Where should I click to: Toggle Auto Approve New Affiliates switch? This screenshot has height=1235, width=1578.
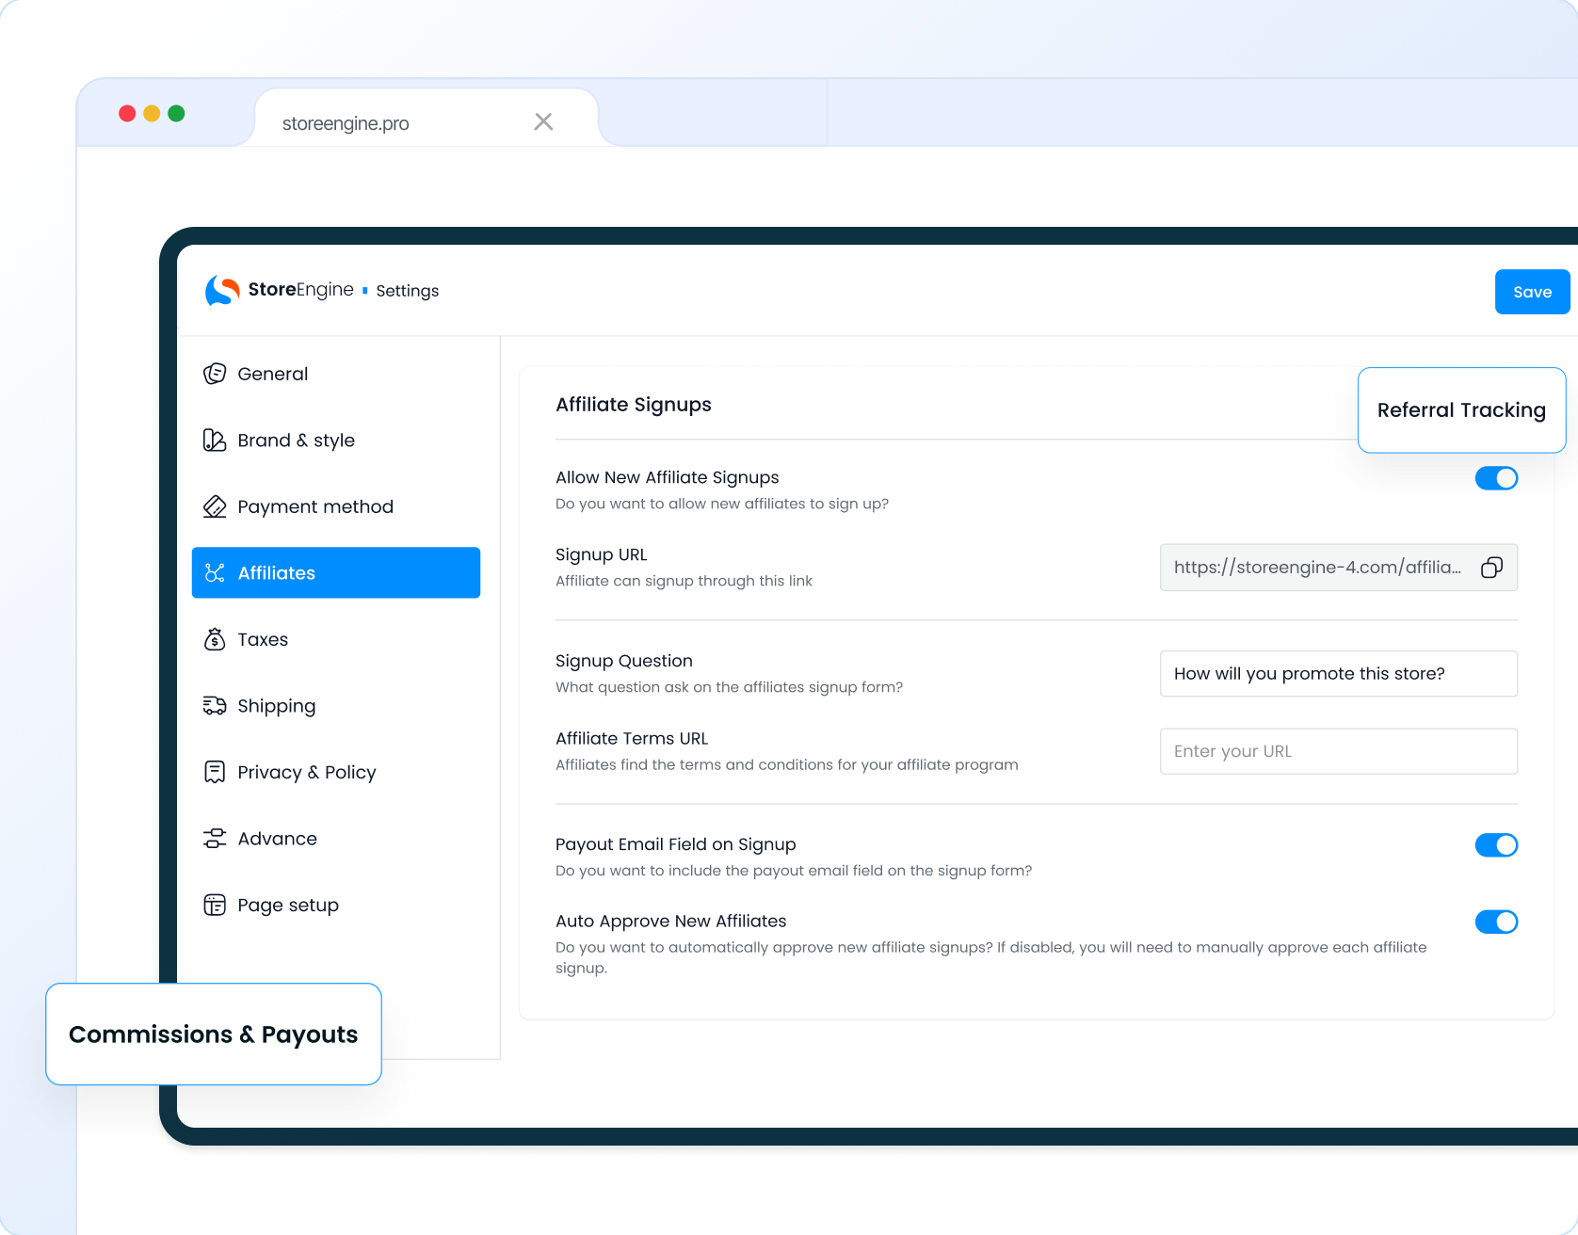point(1496,922)
